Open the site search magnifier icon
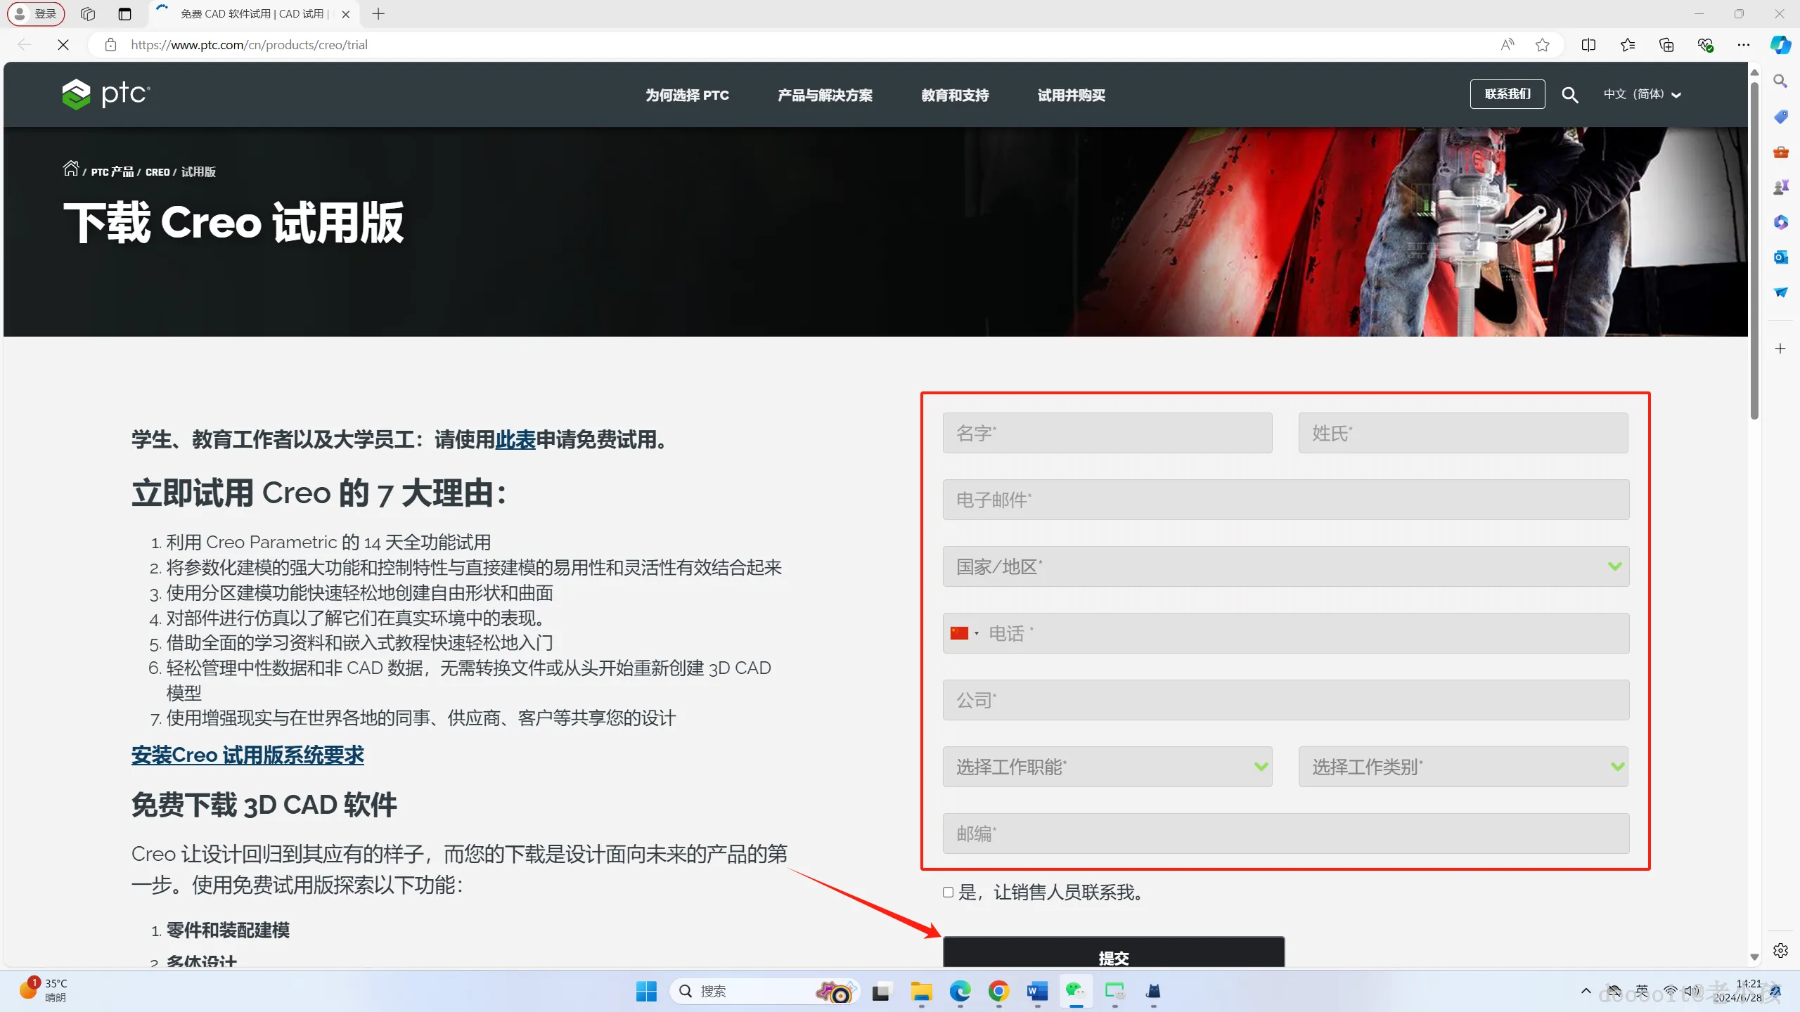The width and height of the screenshot is (1800, 1012). [x=1569, y=95]
